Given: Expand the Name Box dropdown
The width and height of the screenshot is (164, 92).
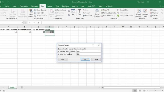Looking at the screenshot, I should pyautogui.click(x=22, y=23).
